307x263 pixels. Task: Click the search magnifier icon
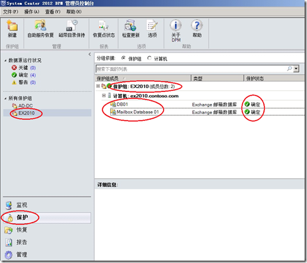[x=289, y=69]
